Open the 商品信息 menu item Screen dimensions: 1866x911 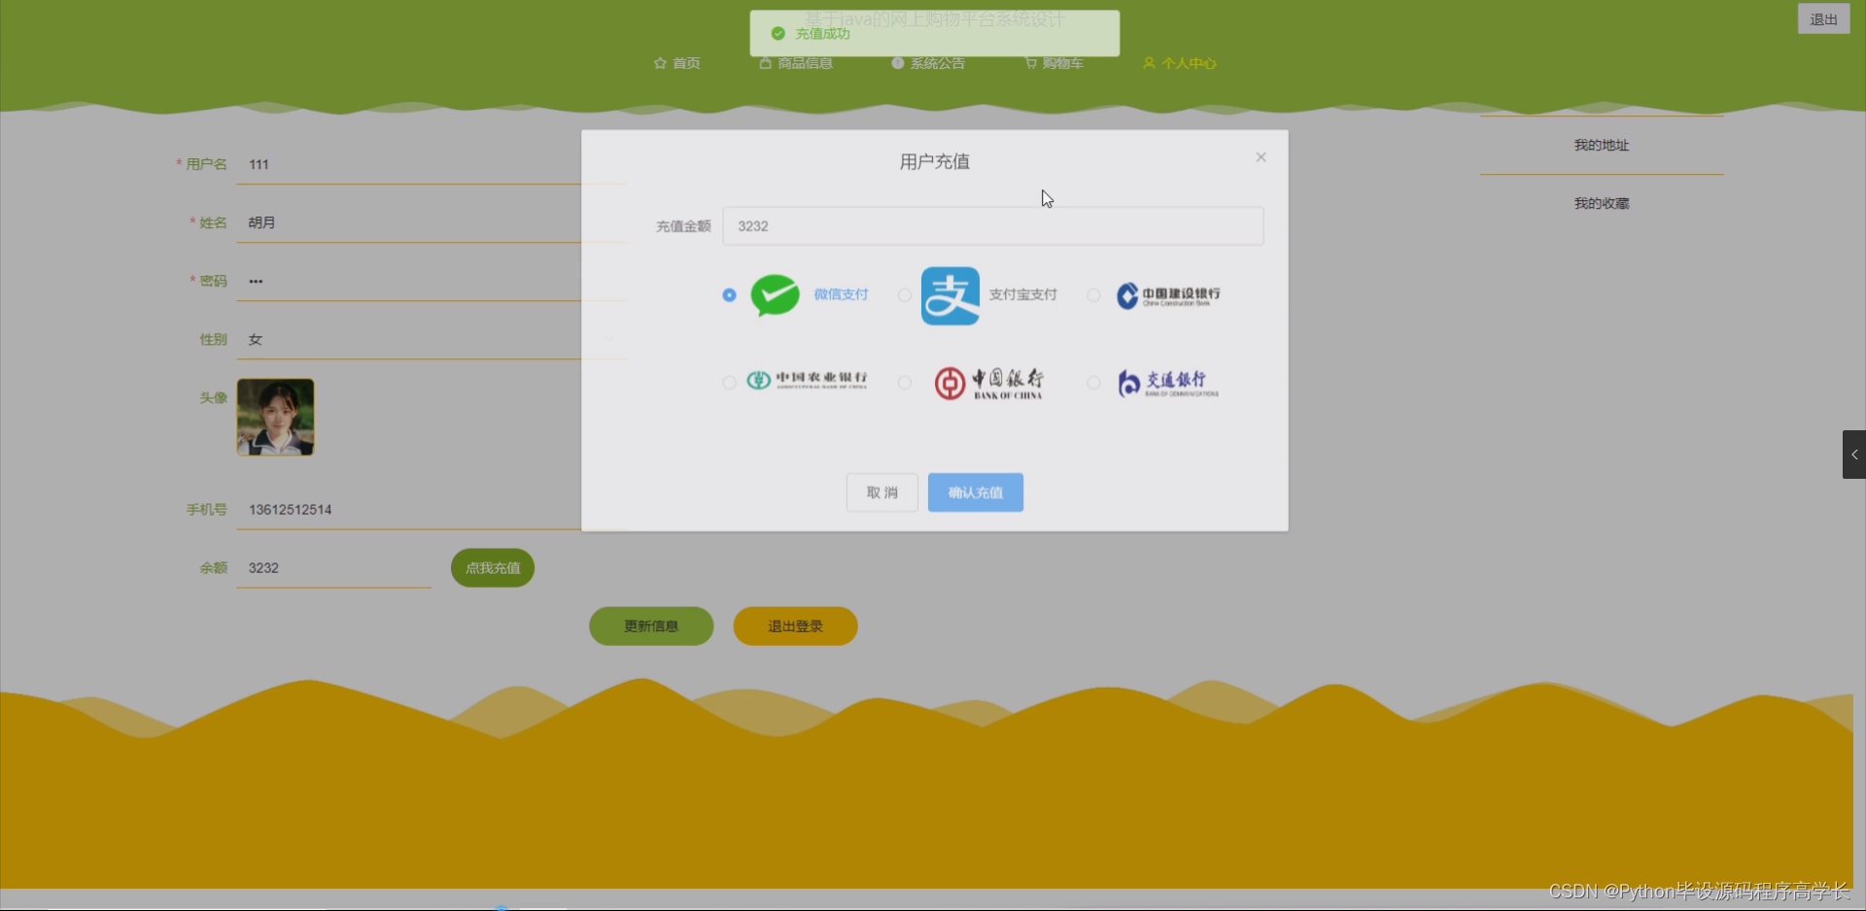pyautogui.click(x=796, y=63)
